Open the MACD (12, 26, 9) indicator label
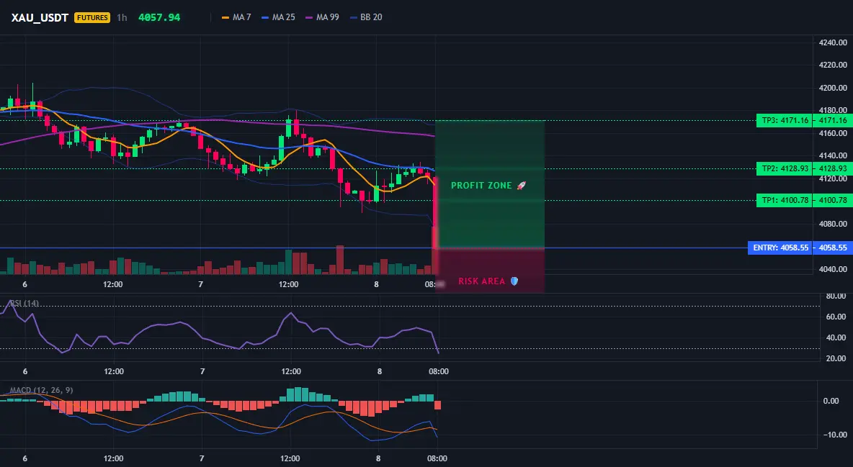This screenshot has height=467, width=853. 41,390
